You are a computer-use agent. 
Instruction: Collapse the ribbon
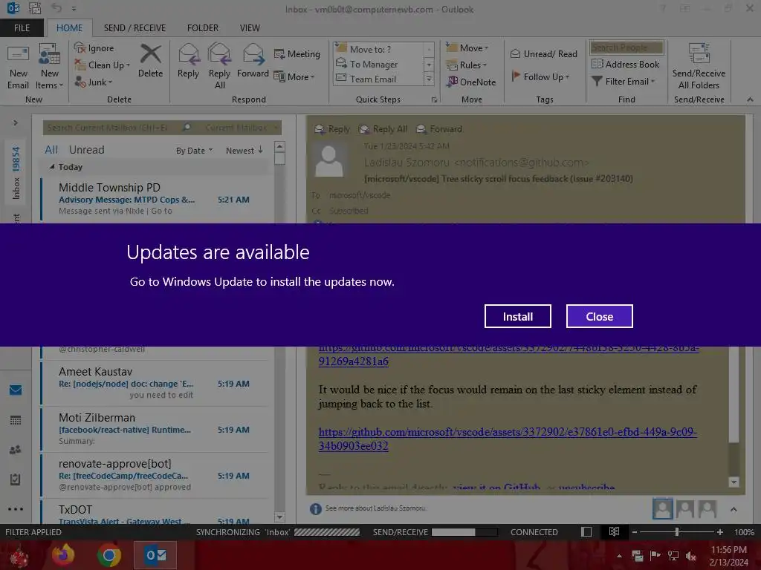pyautogui.click(x=750, y=100)
